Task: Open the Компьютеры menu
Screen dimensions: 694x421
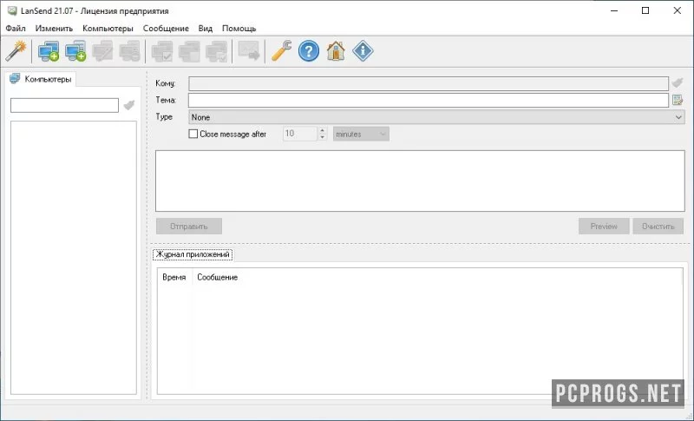Action: (x=108, y=29)
